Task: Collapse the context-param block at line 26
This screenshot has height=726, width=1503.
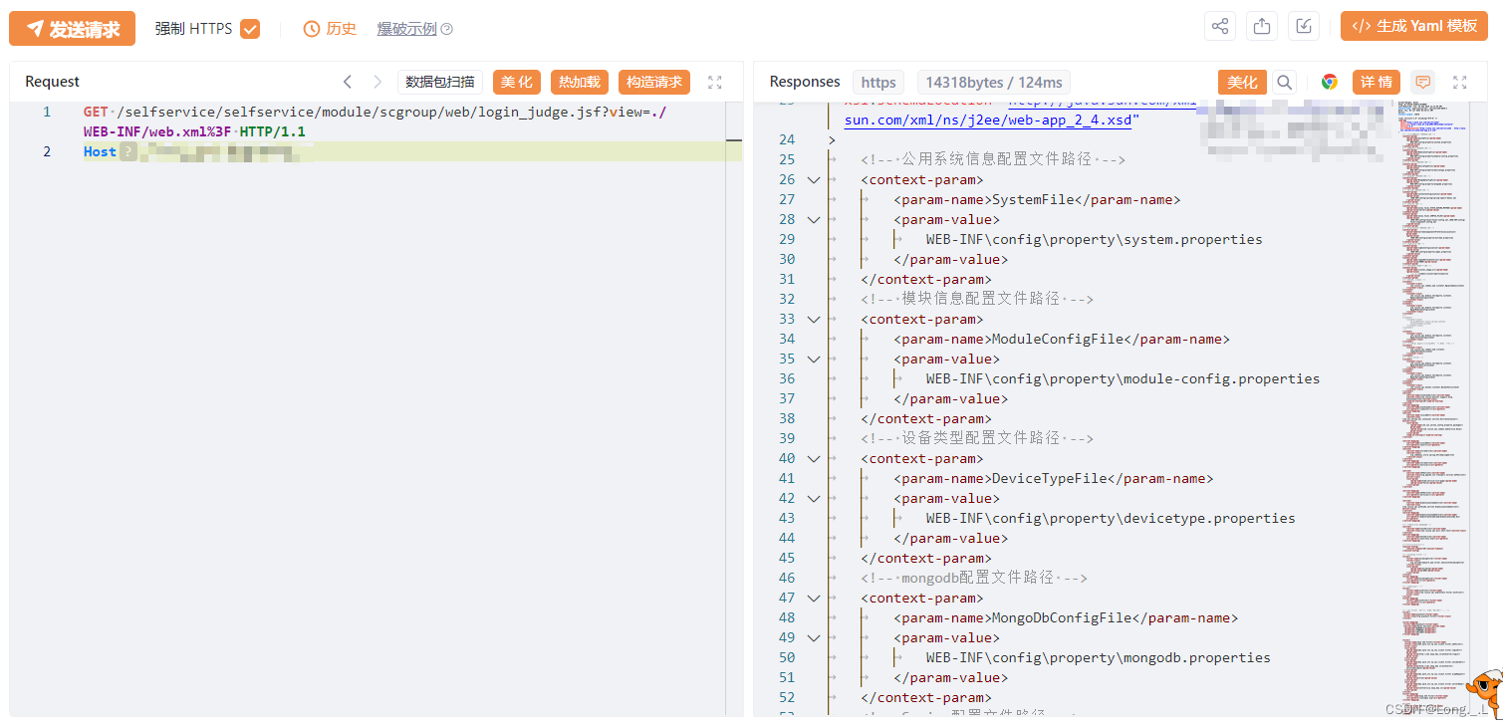Action: coord(814,179)
